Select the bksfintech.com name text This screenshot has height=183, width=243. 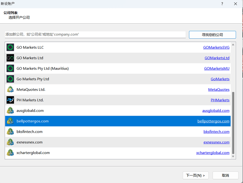coord(29,132)
